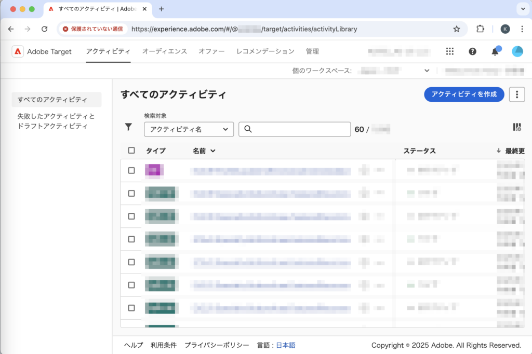532x354 pixels.
Task: Switch to the オファー tab
Action: (211, 51)
